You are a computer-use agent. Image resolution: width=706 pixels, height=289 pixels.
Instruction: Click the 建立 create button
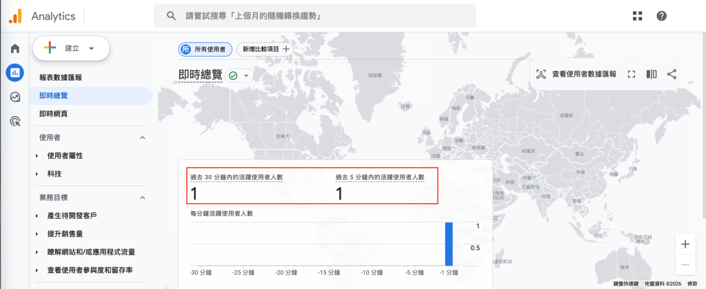pos(71,48)
